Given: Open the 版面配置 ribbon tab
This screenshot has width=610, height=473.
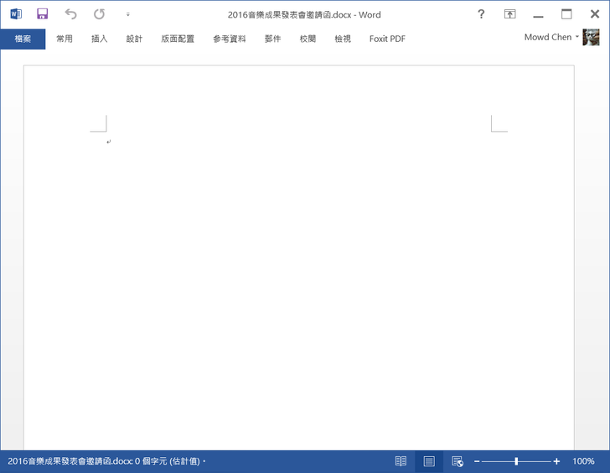Looking at the screenshot, I should [x=178, y=39].
